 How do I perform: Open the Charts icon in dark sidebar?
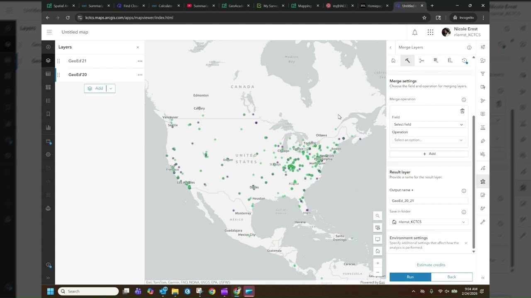click(48, 127)
